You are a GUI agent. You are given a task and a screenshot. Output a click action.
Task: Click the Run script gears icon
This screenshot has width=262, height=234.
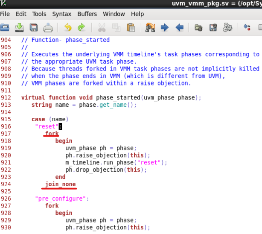click(227, 27)
